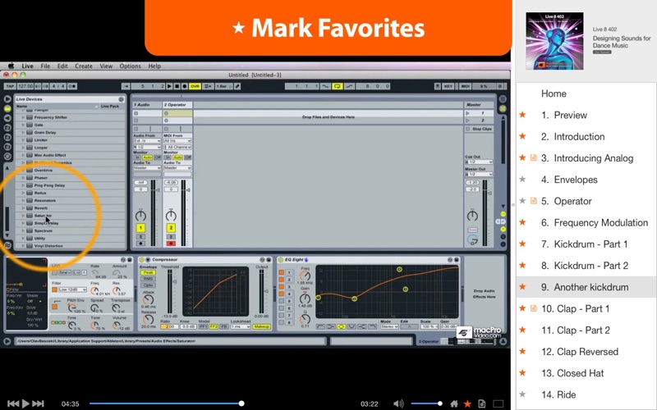Select Peak envelope mode in Compressor
657x410 pixels.
tap(149, 272)
